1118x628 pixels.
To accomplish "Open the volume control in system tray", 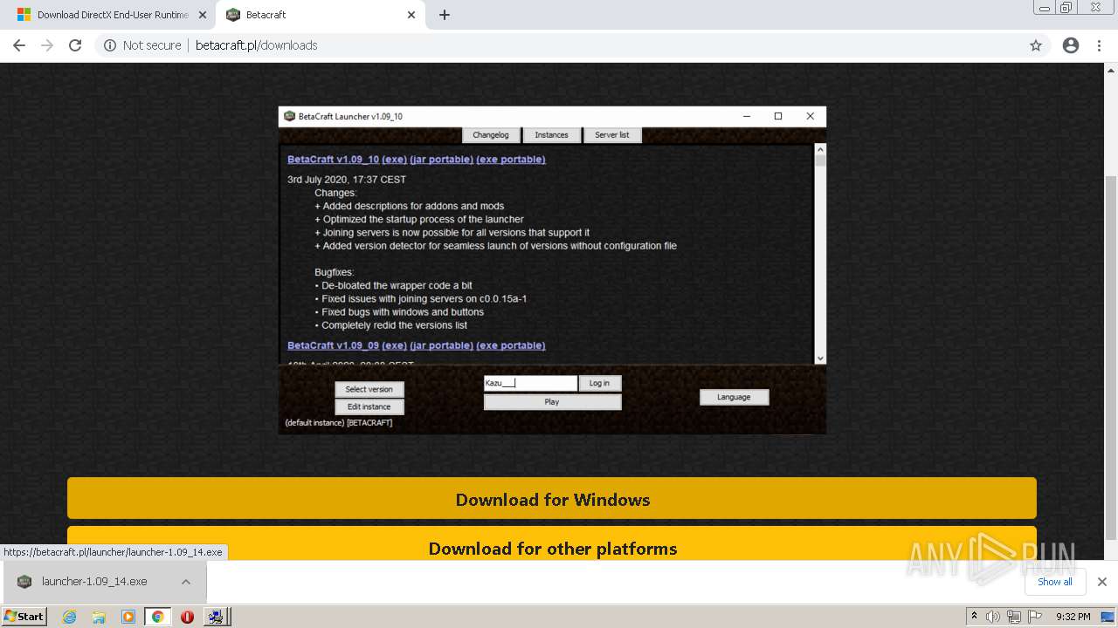I will (x=993, y=616).
